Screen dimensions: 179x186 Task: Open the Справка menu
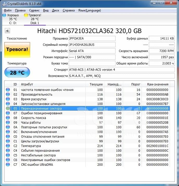pos(69,10)
